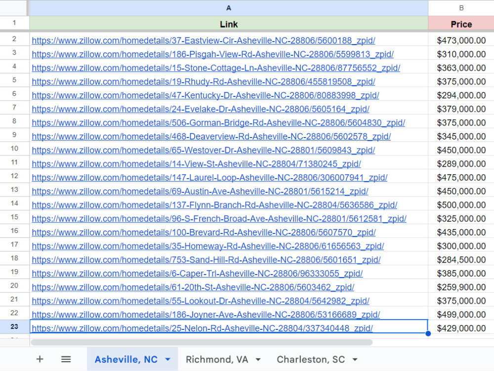Viewport: 494px width, 371px height.
Task: Click the Price header cell
Action: point(461,24)
